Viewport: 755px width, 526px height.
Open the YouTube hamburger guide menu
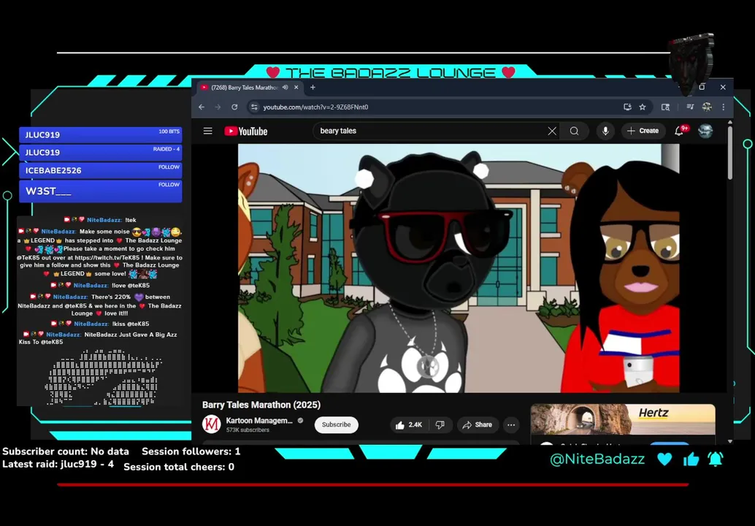click(x=207, y=131)
